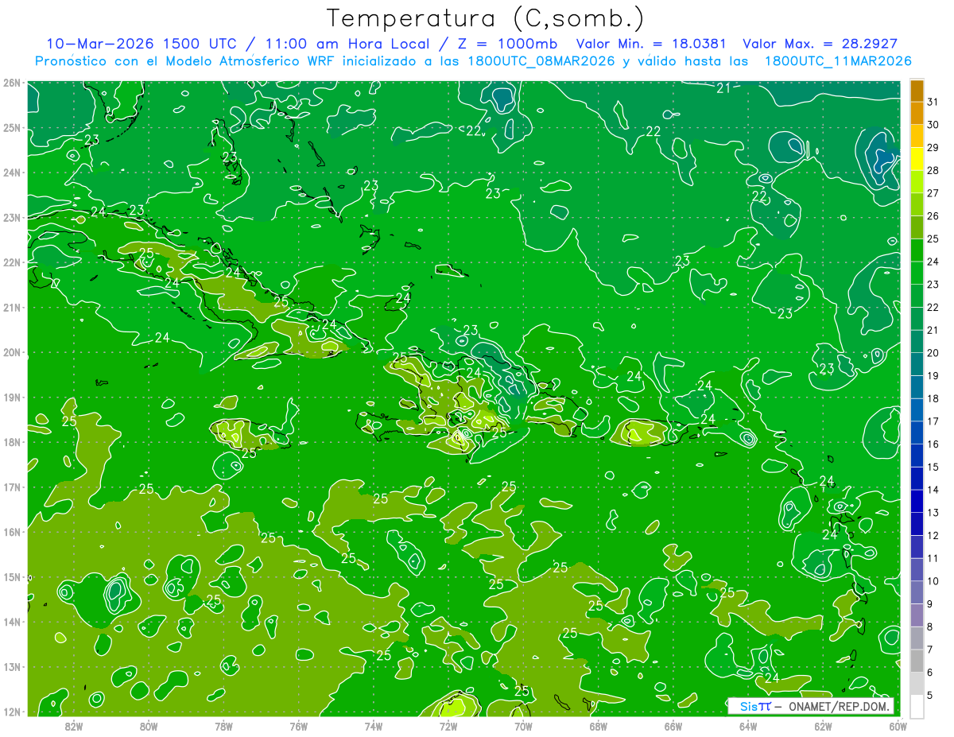Viewport: 954px width, 737px height.
Task: Select the 'Valor Min. = 18.0381' text
Action: [x=651, y=43]
